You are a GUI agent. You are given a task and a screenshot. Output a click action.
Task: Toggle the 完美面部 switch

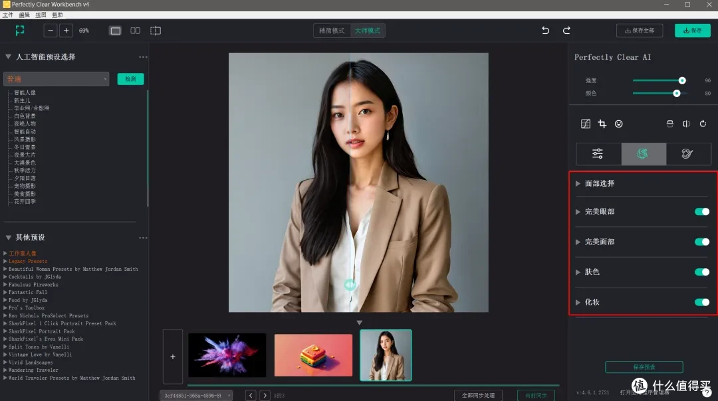point(702,242)
